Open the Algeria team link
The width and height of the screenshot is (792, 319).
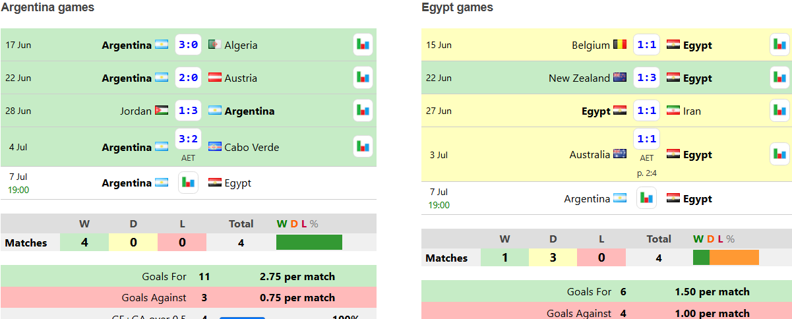(241, 45)
